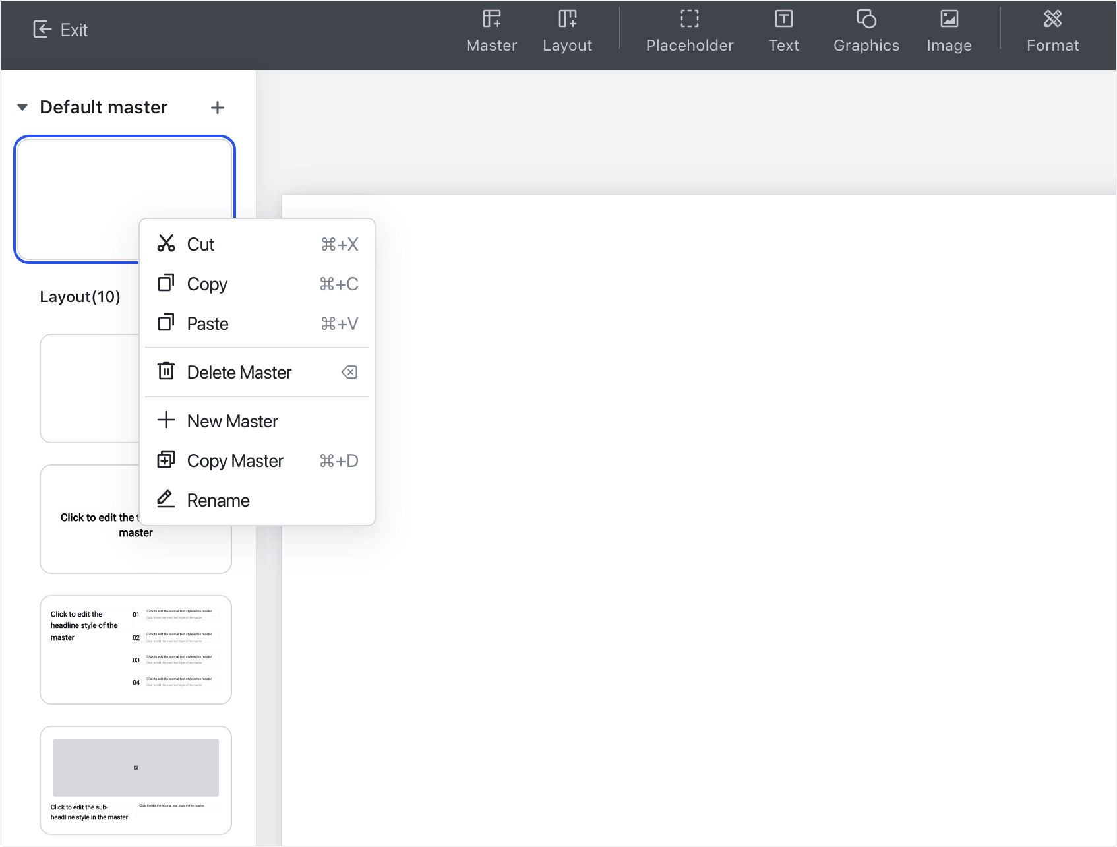Add a new master using the plus button

(x=218, y=107)
